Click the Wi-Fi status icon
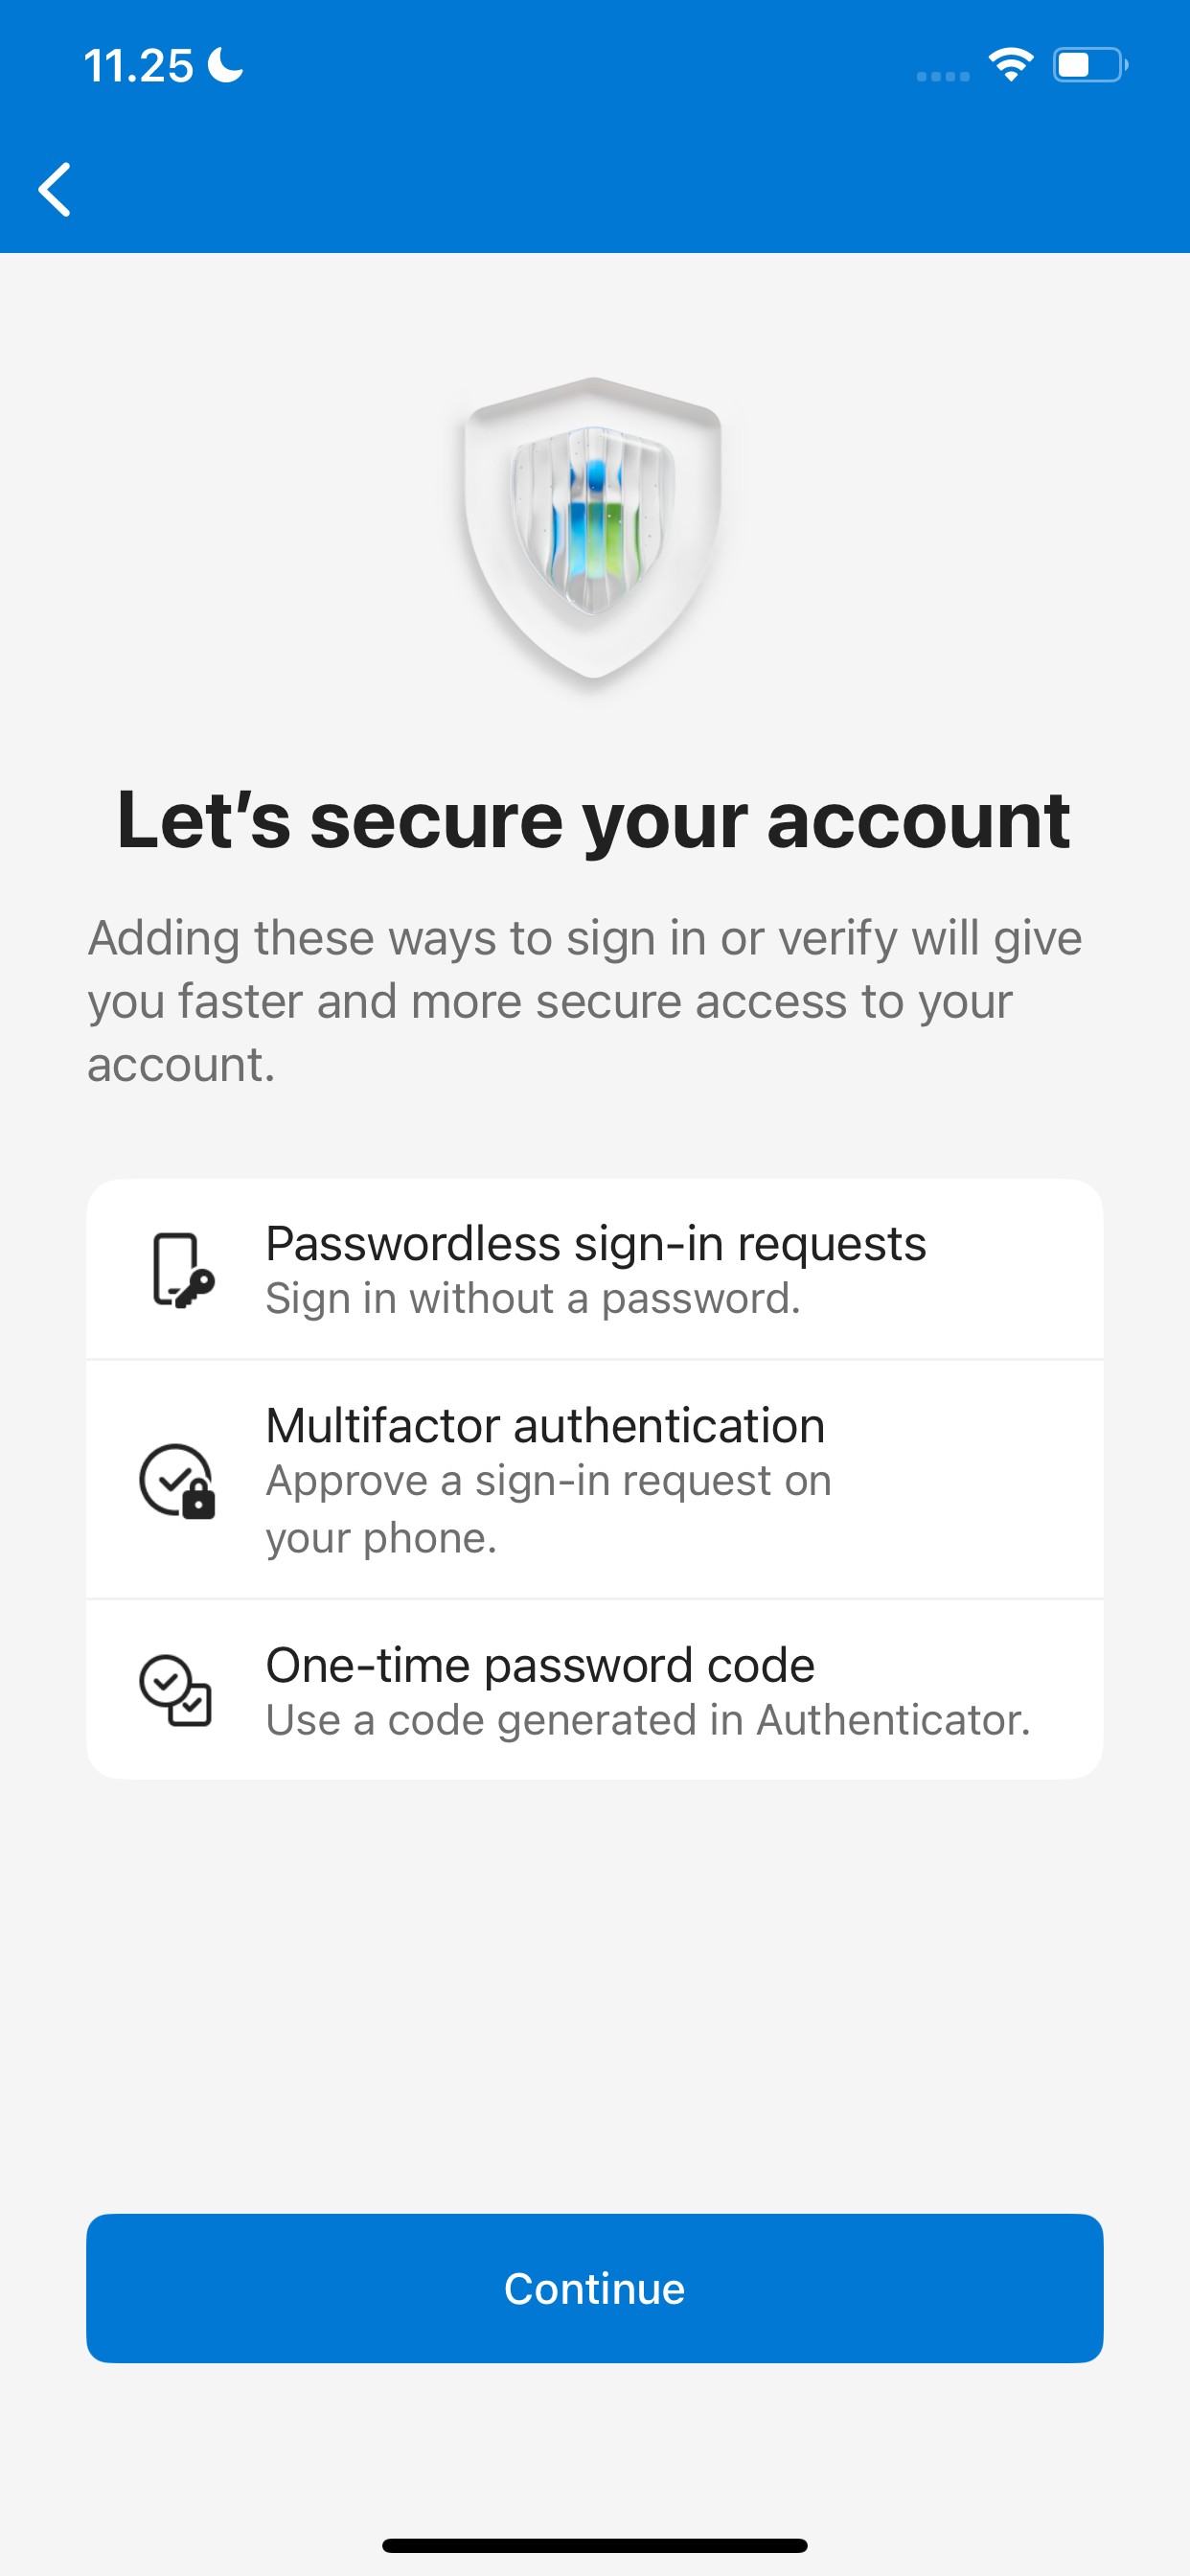1190x2576 pixels. pyautogui.click(x=1010, y=66)
